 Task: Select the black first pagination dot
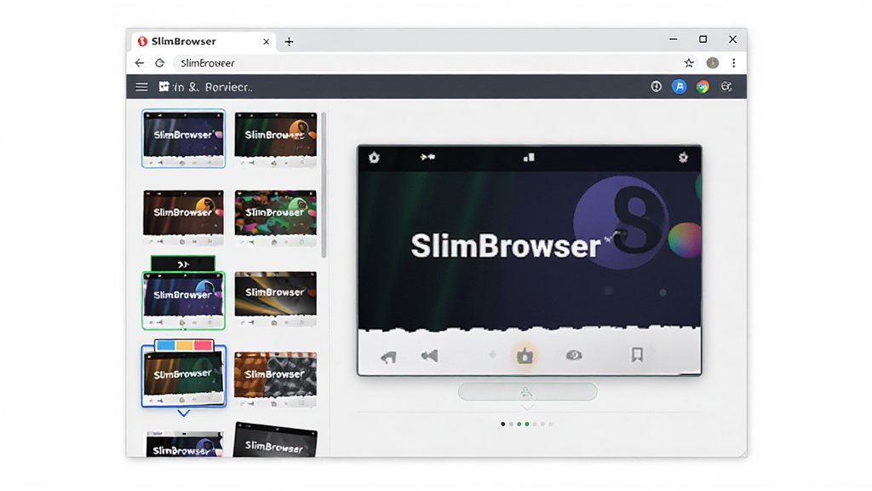pyautogui.click(x=502, y=425)
